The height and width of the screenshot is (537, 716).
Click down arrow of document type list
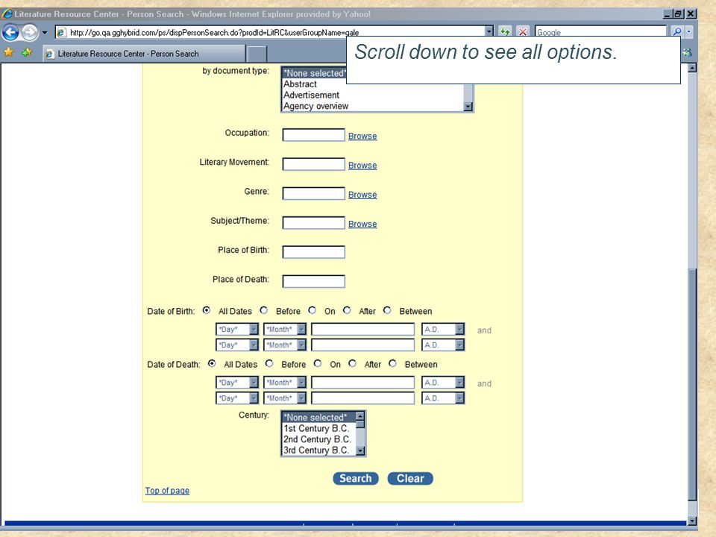pyautogui.click(x=468, y=107)
